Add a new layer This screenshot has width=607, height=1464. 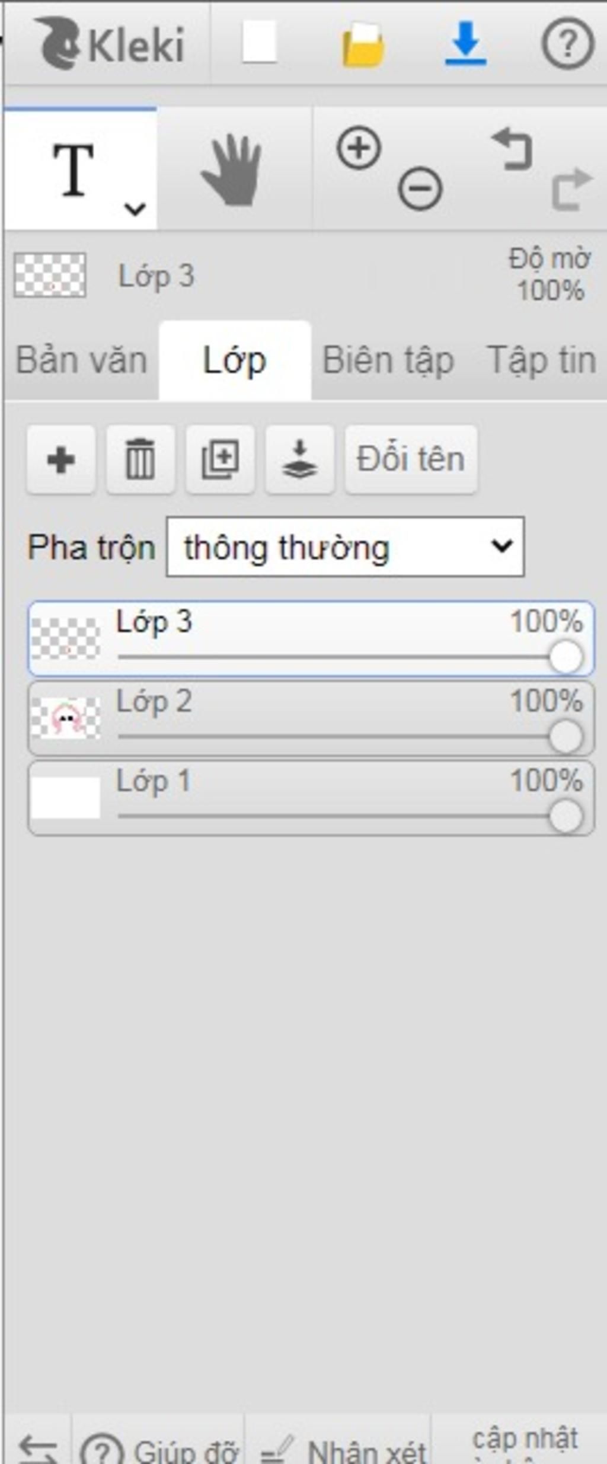(60, 459)
